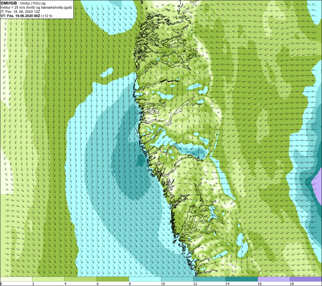The width and height of the screenshot is (322, 286).
Task: Click the legend scale value '14'
Action: click(227, 284)
